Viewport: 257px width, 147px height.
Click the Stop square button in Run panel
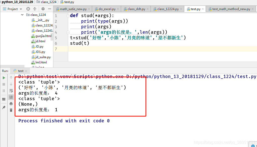(4, 84)
